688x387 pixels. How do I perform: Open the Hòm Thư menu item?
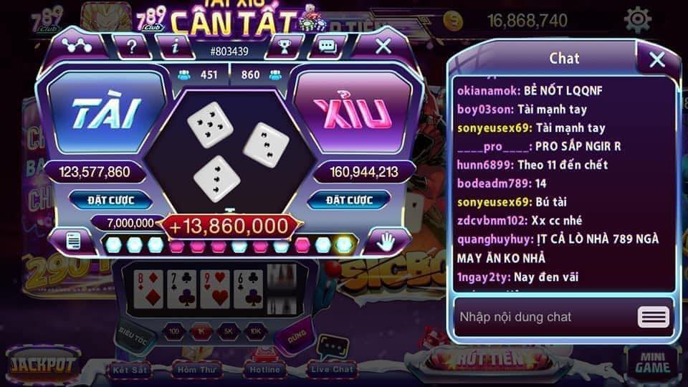[x=196, y=370]
